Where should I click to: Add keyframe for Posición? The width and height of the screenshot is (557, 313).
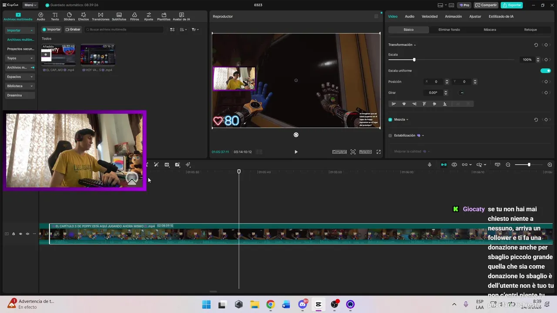(x=546, y=82)
